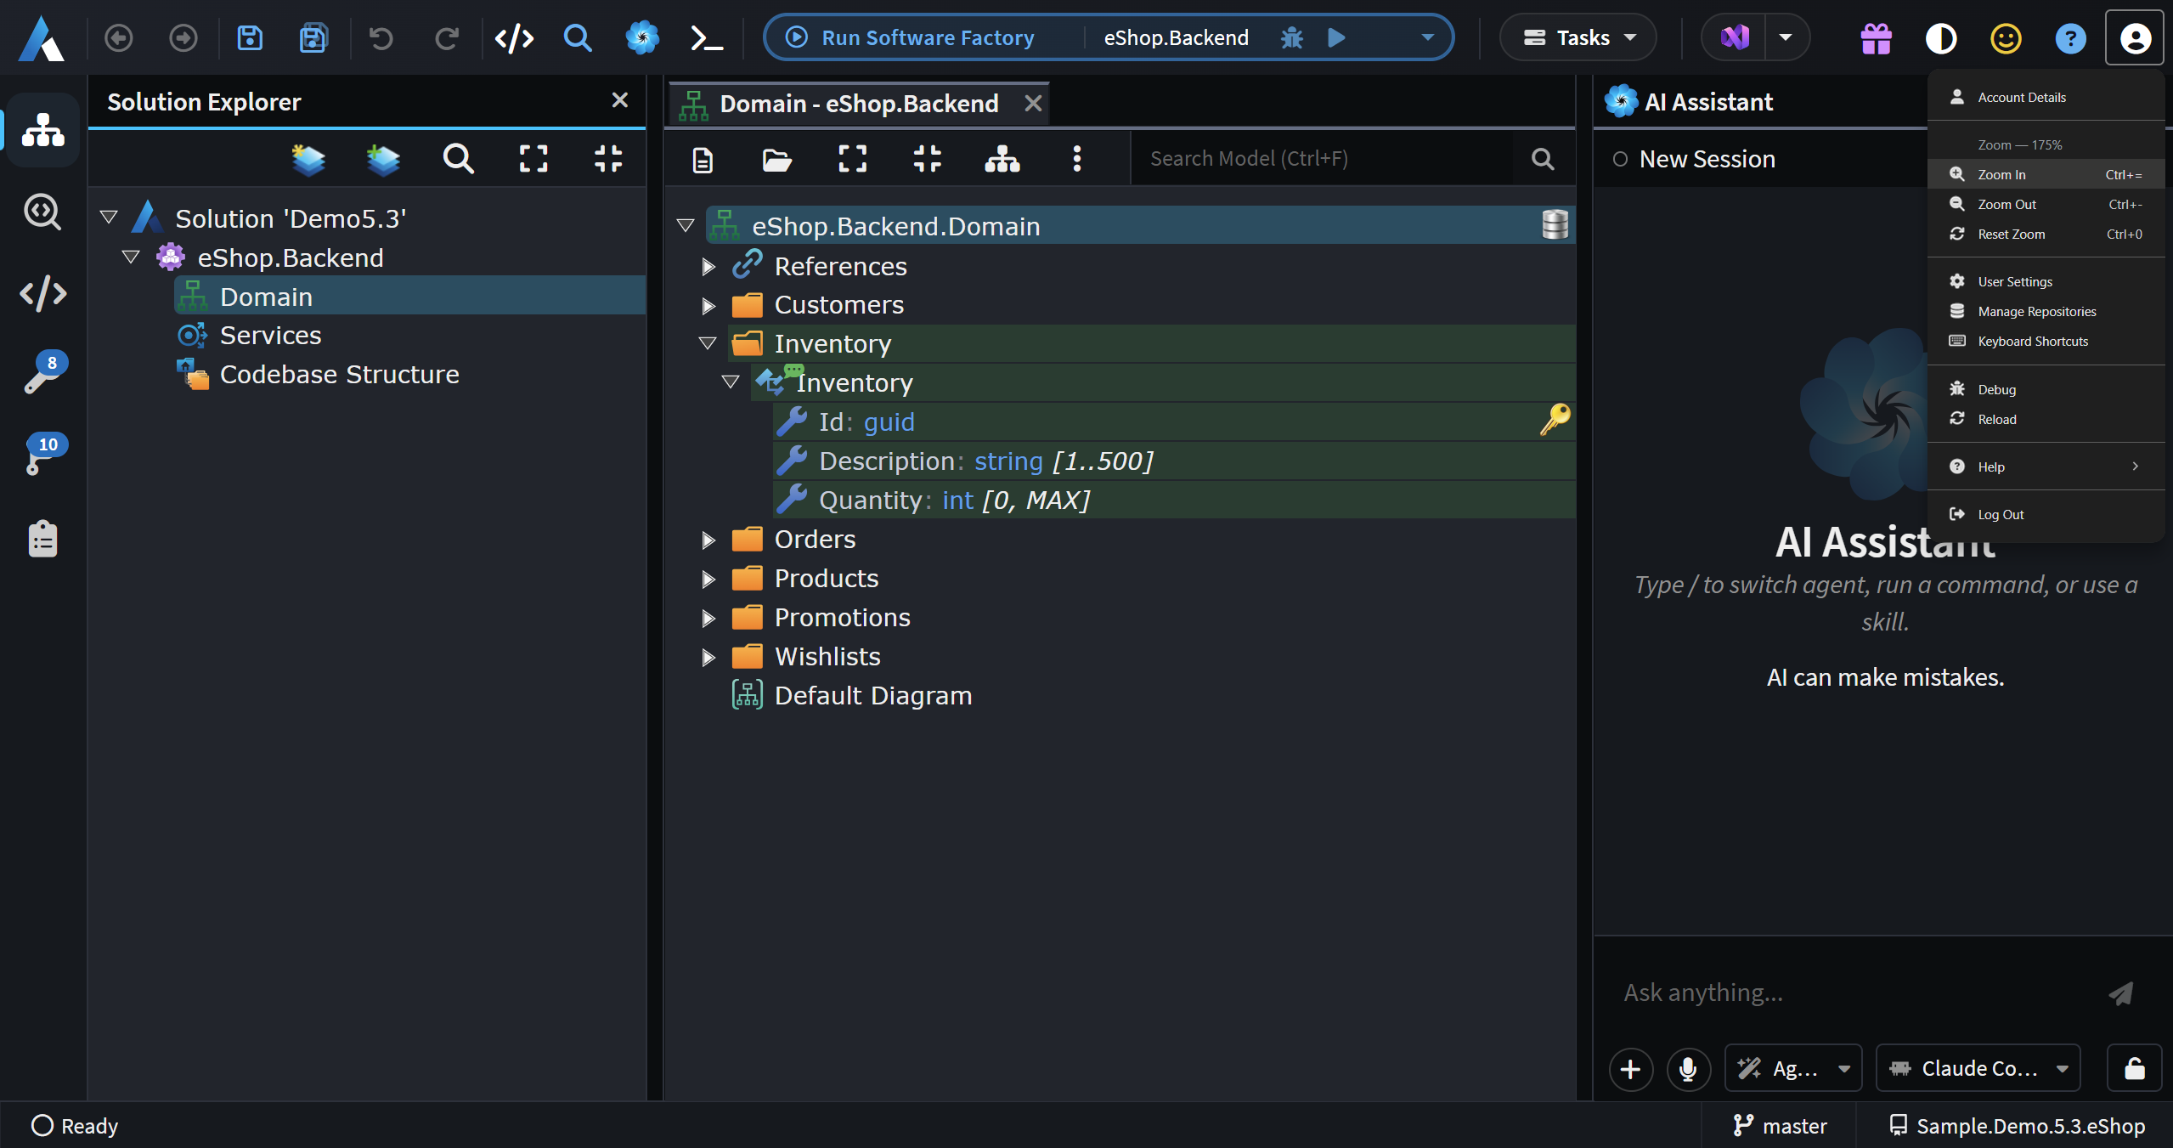Image resolution: width=2173 pixels, height=1148 pixels.
Task: Toggle the padlock button in AI Assistant
Action: [2135, 1068]
